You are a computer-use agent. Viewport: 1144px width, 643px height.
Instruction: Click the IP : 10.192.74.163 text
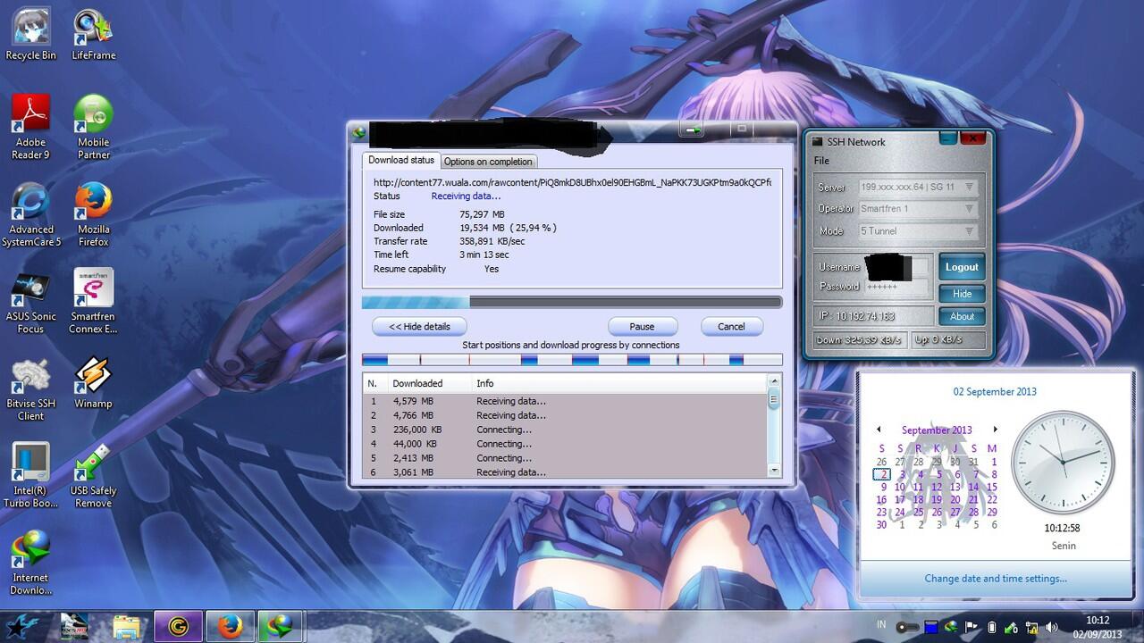click(x=856, y=316)
